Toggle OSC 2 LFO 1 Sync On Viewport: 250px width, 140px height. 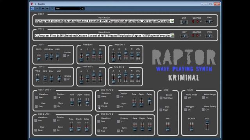coord(55,130)
